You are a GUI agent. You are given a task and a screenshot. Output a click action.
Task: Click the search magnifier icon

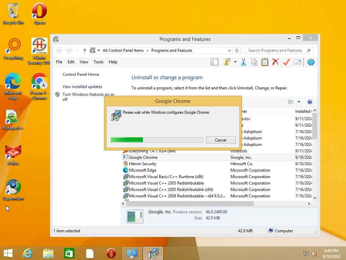[x=309, y=50]
